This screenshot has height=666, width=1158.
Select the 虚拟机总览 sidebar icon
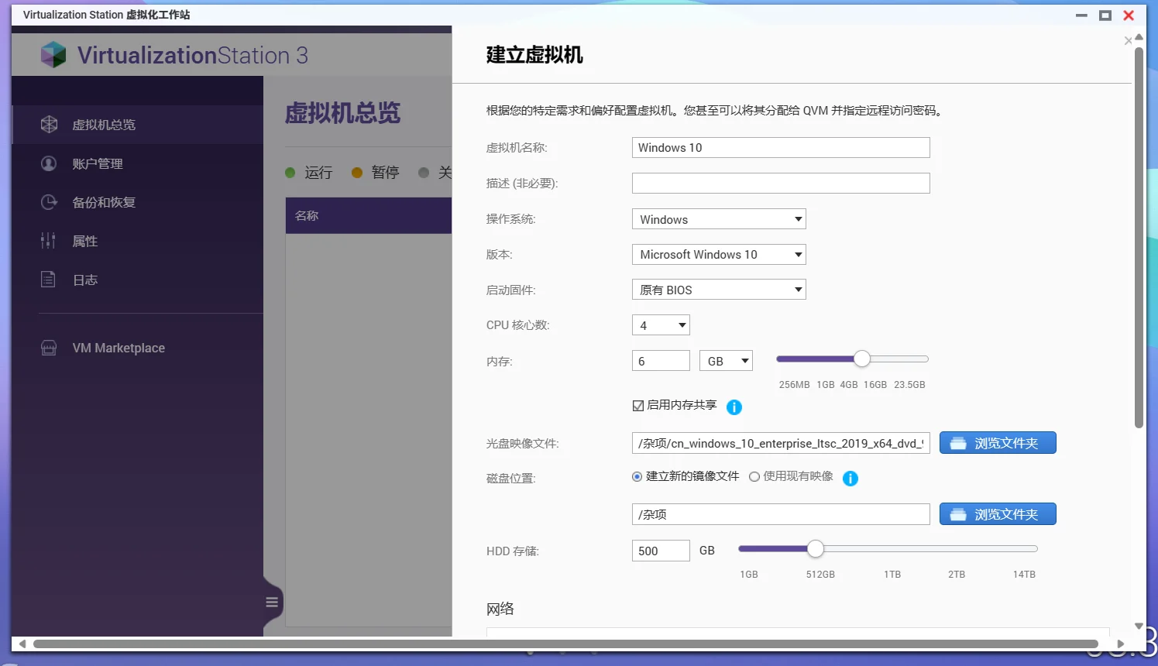point(48,124)
